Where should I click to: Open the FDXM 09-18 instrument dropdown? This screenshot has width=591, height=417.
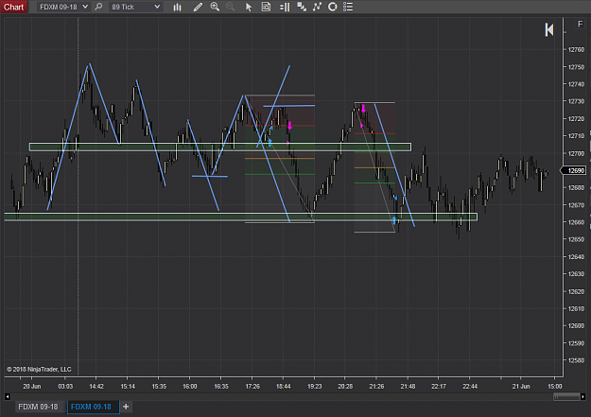pyautogui.click(x=63, y=7)
